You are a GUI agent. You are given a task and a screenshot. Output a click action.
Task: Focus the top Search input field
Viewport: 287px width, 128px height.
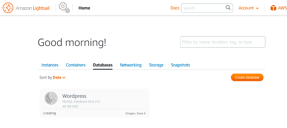tap(207, 8)
